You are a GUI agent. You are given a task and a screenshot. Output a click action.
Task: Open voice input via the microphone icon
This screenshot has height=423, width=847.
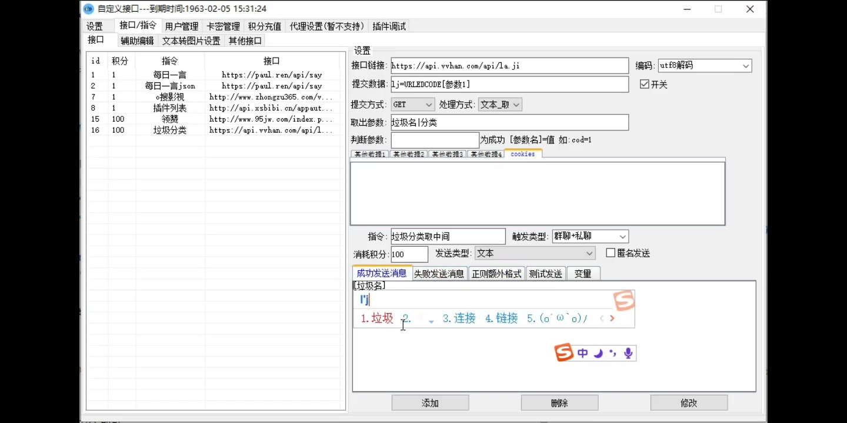[x=628, y=352]
